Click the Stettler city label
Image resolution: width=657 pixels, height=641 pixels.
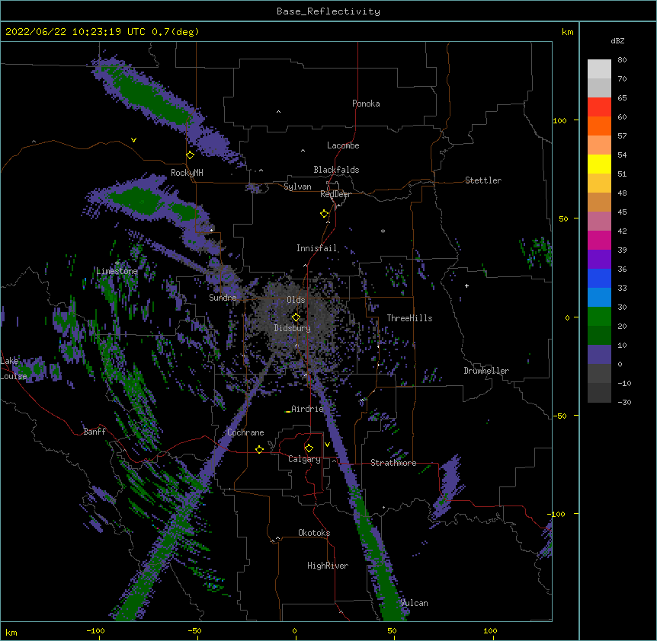tap(483, 180)
